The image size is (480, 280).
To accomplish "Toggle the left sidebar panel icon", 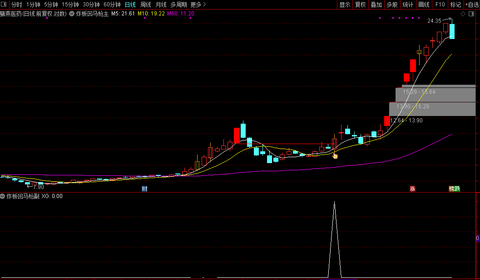I will click(4, 5).
